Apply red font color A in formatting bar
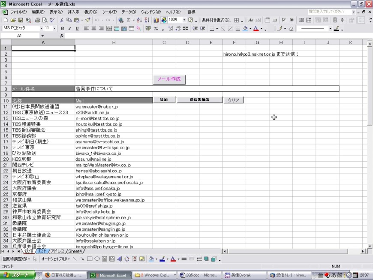Image resolution: width=373 pixels, height=280 pixels. 256,29
